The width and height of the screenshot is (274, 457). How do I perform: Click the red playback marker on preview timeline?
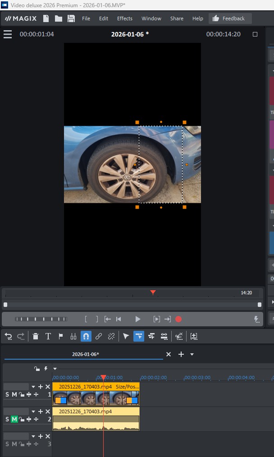click(x=153, y=292)
